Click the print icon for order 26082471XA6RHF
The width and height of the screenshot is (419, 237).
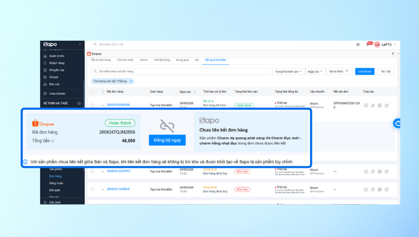click(x=379, y=189)
